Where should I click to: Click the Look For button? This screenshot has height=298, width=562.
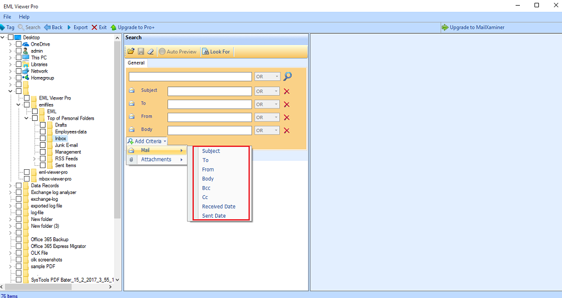pos(216,52)
